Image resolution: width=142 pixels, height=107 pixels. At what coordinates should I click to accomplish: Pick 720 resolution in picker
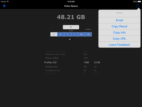click(x=85, y=58)
